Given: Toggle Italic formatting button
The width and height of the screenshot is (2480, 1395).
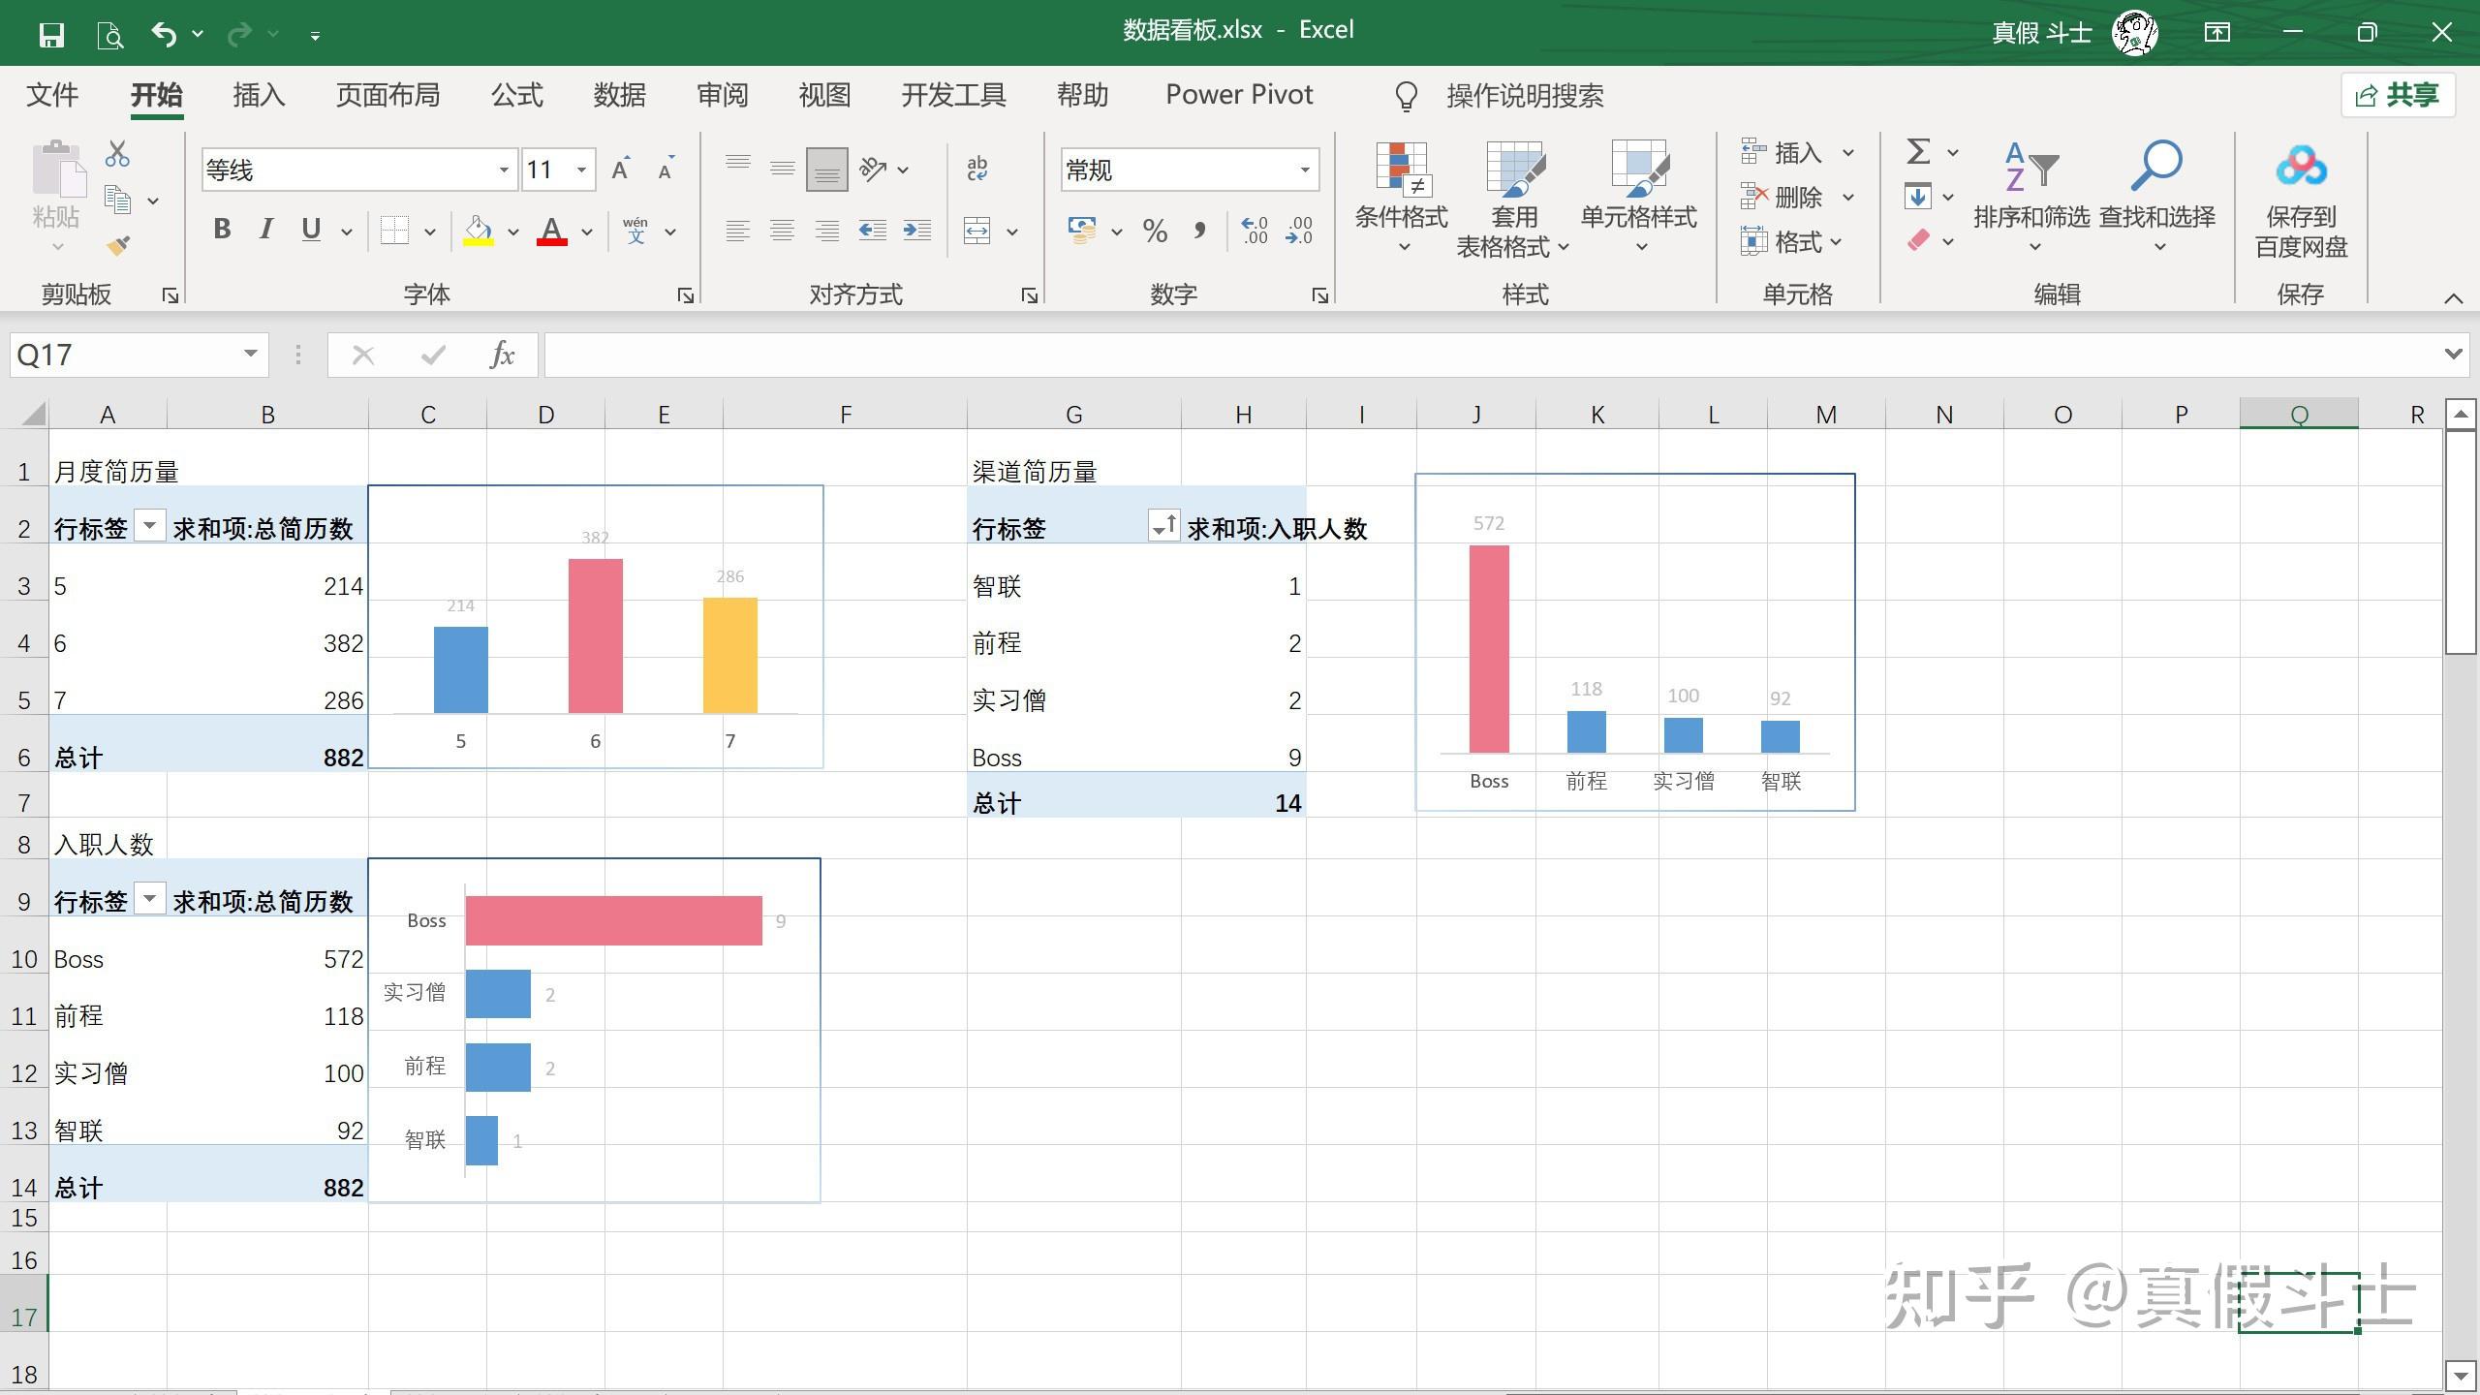Looking at the screenshot, I should (x=265, y=230).
